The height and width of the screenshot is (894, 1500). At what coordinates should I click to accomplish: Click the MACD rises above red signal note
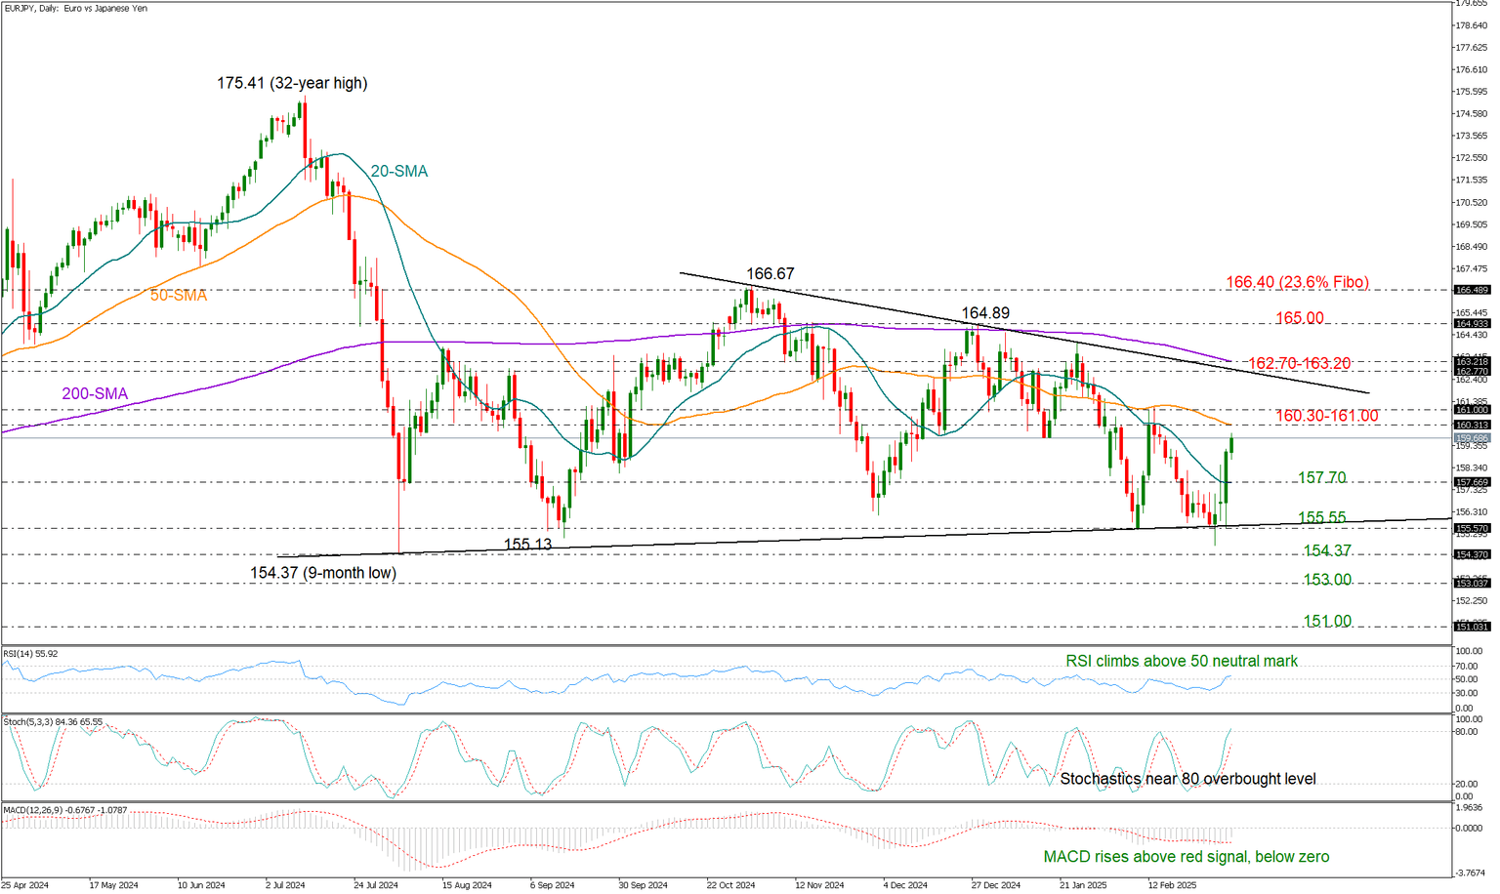point(1187,856)
